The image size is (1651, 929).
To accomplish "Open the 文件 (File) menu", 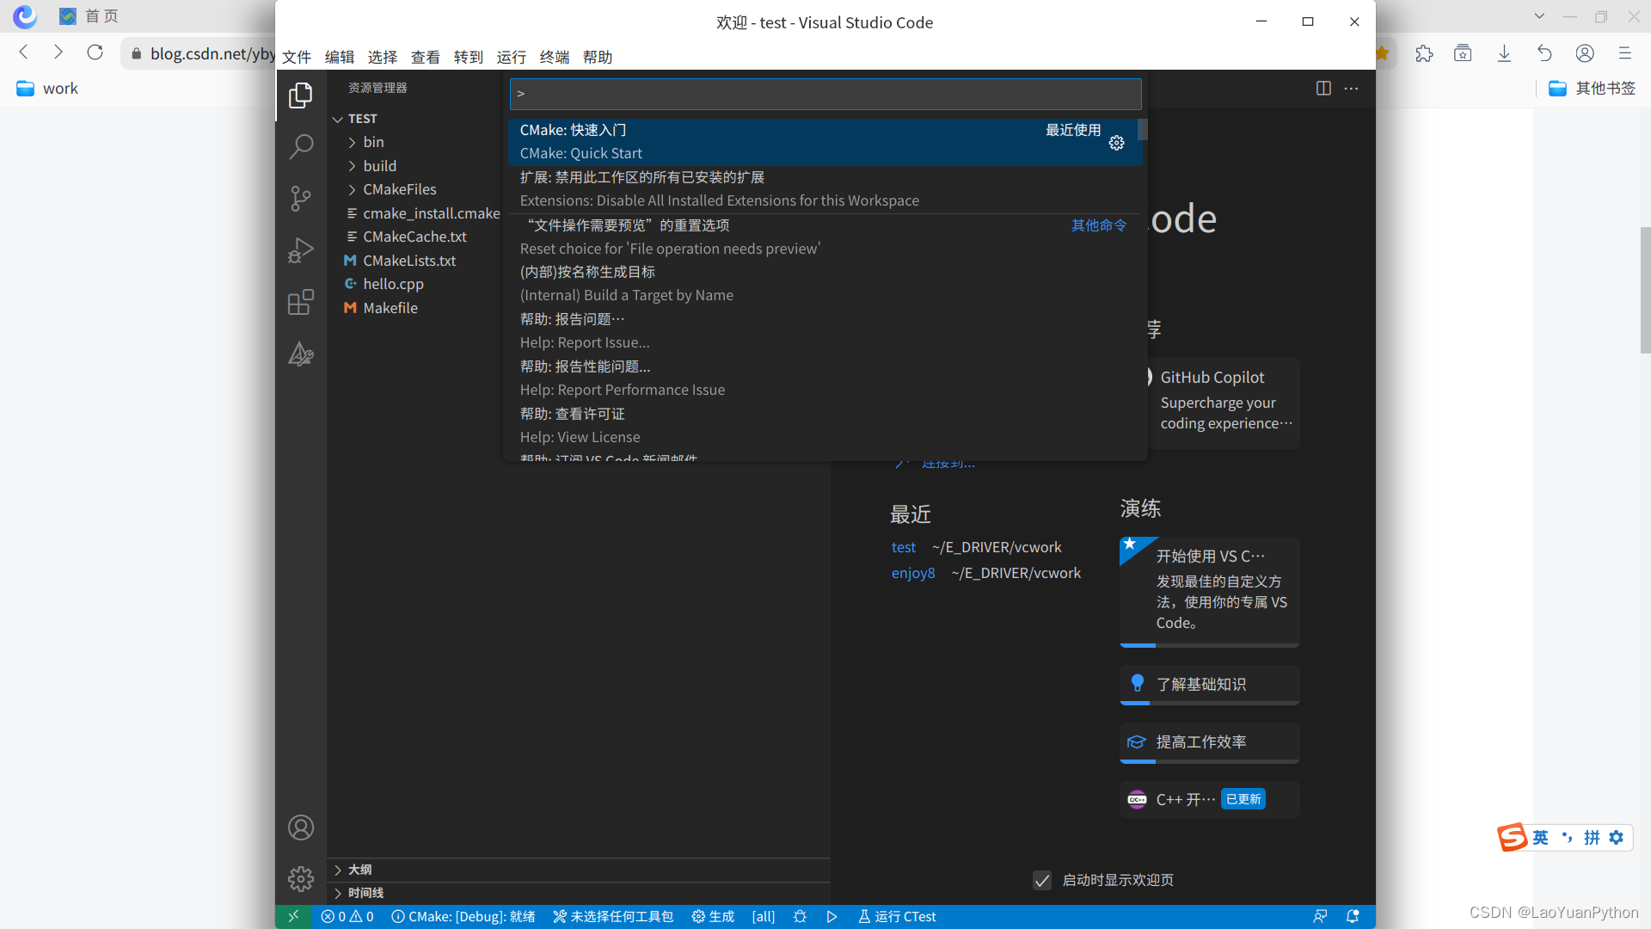I will (297, 58).
